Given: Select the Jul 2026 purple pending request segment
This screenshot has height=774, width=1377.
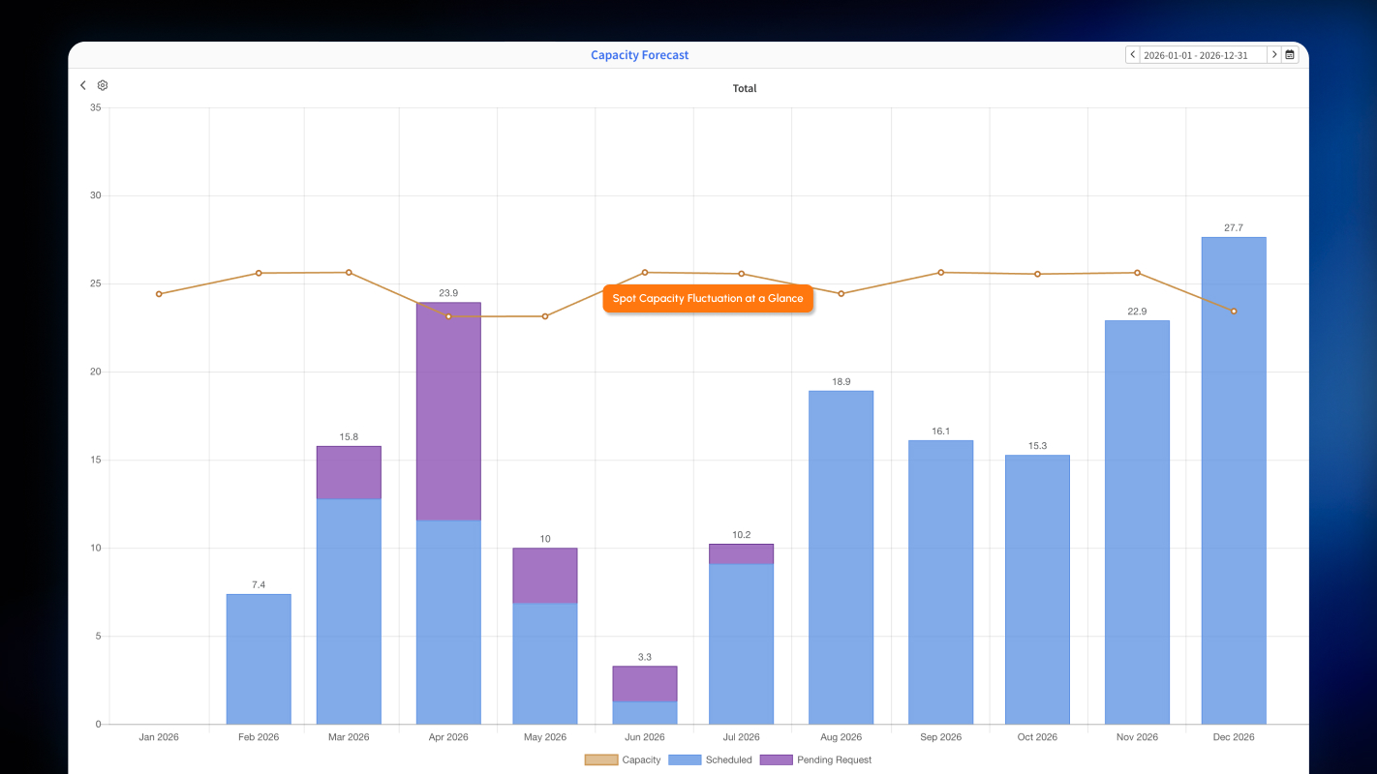Looking at the screenshot, I should 742,554.
